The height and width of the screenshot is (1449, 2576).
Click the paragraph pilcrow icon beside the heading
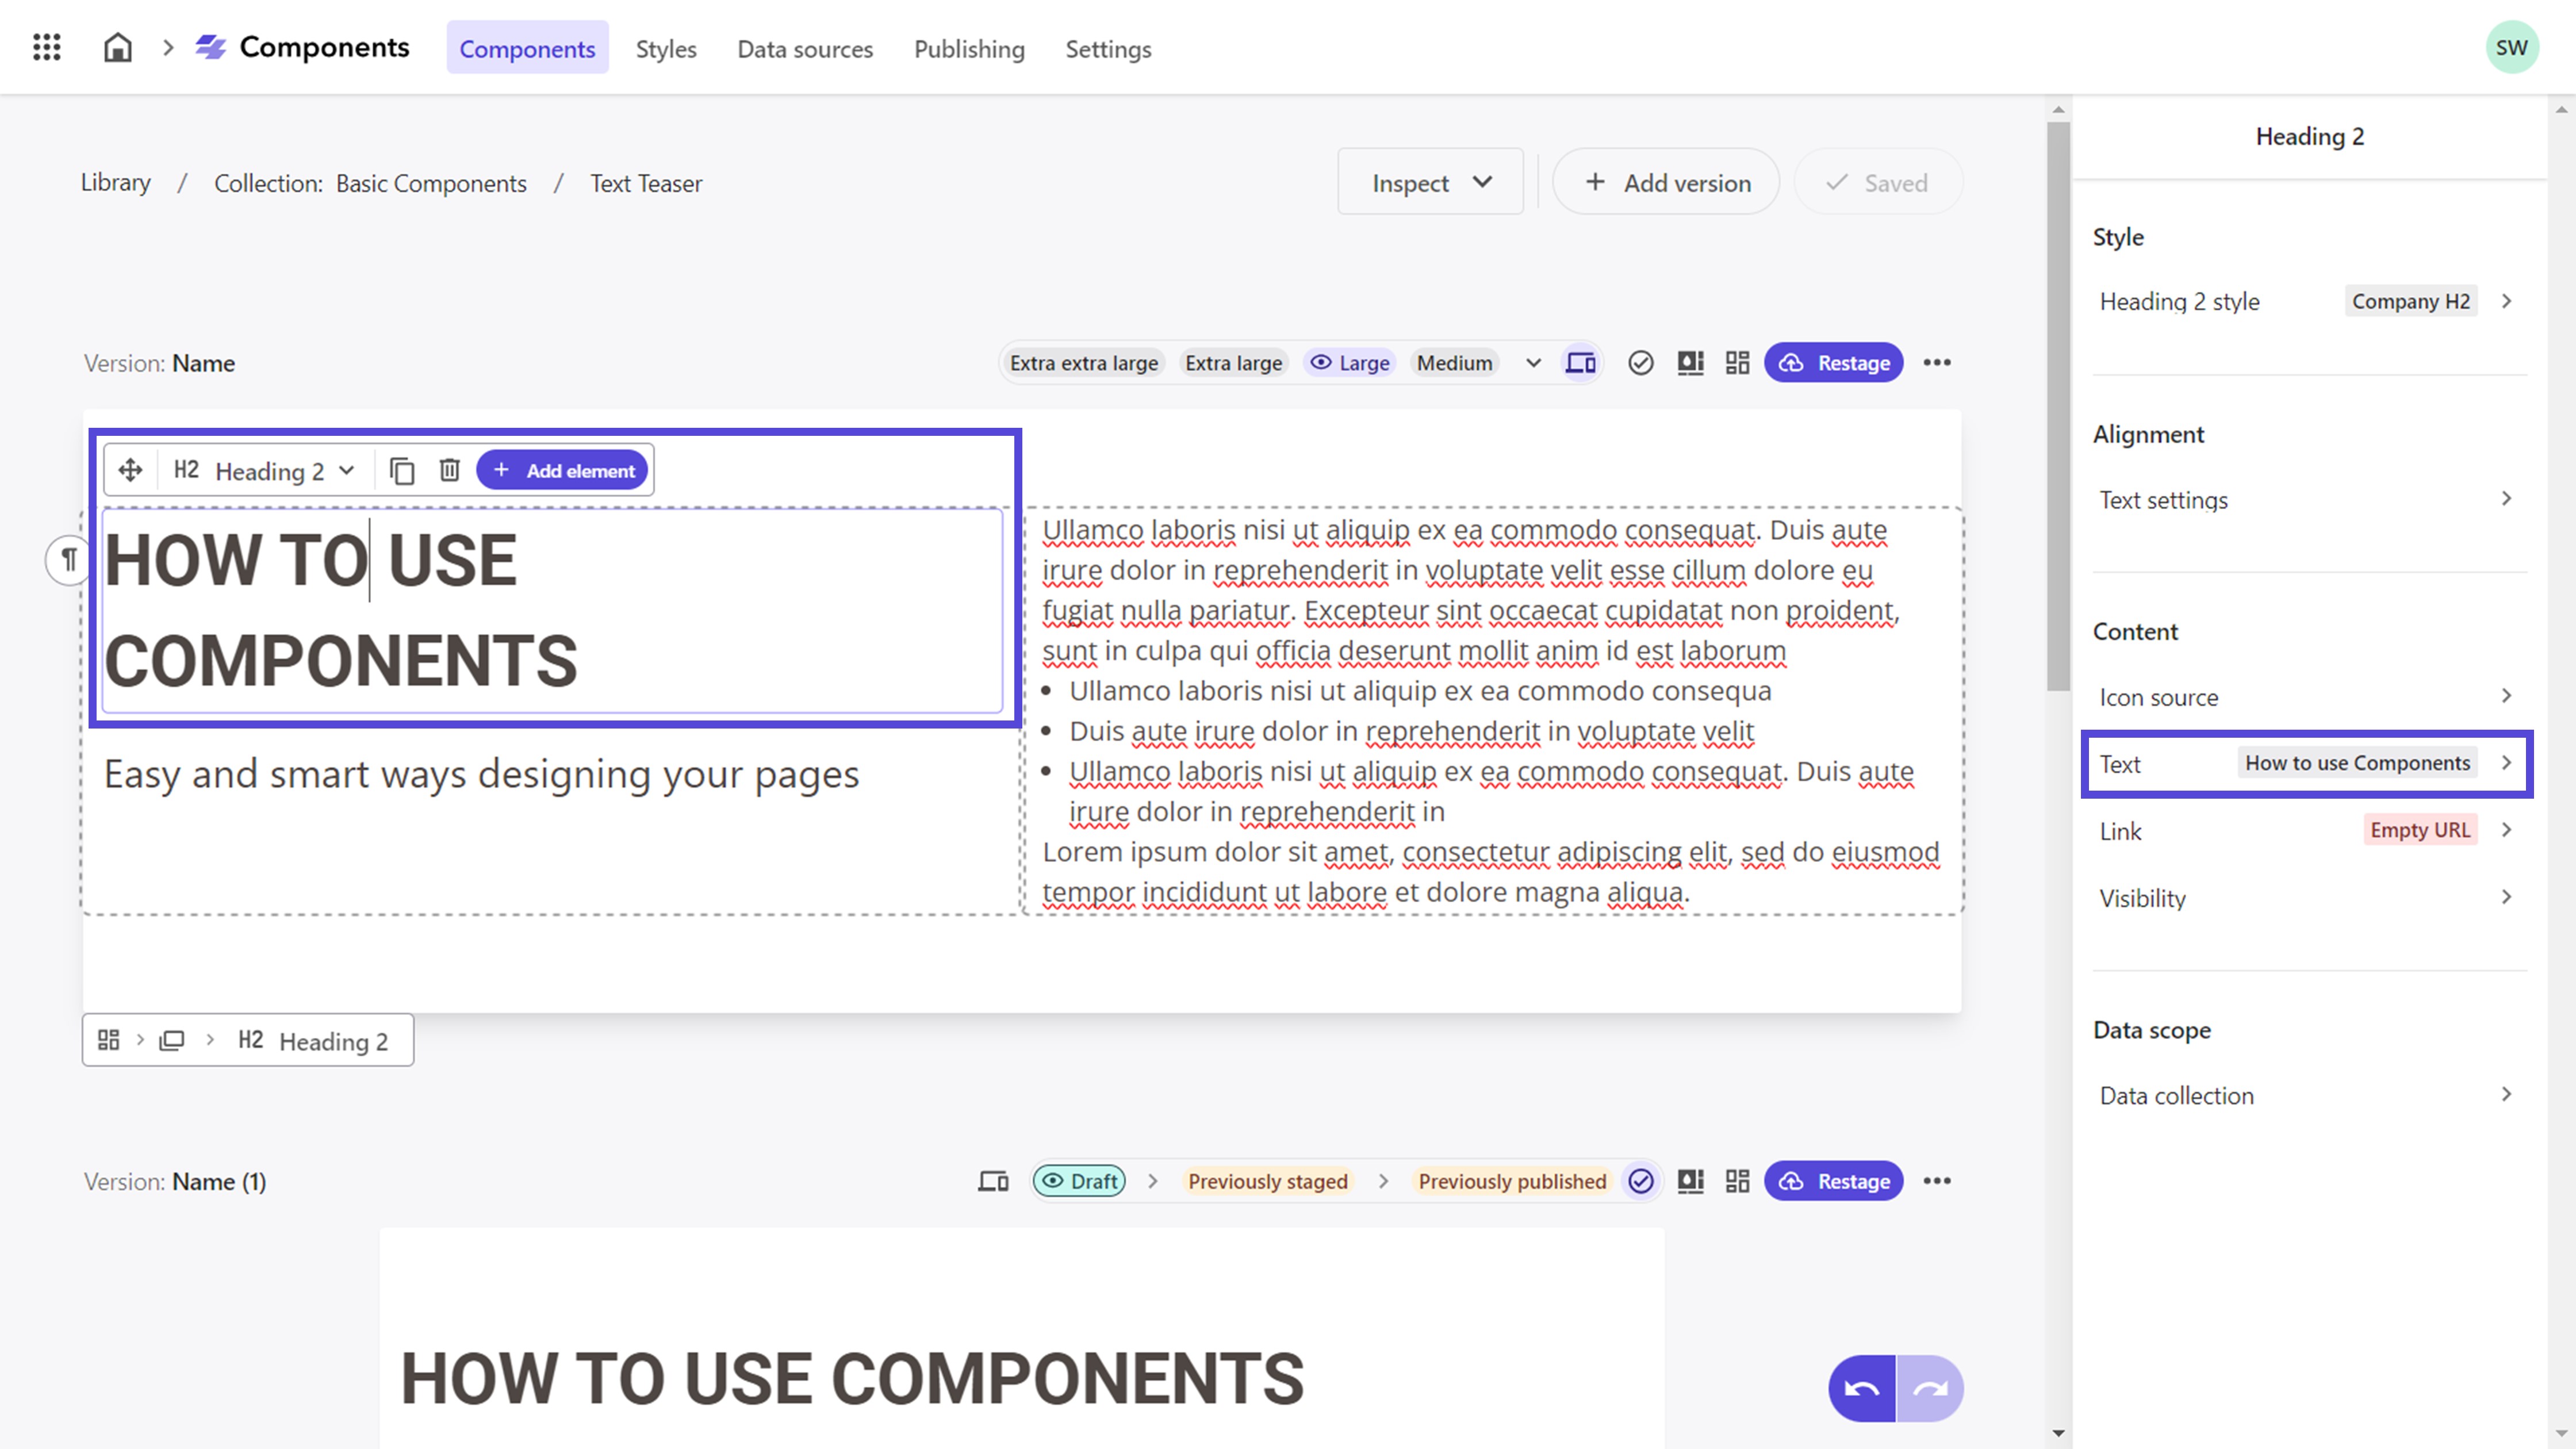point(68,560)
